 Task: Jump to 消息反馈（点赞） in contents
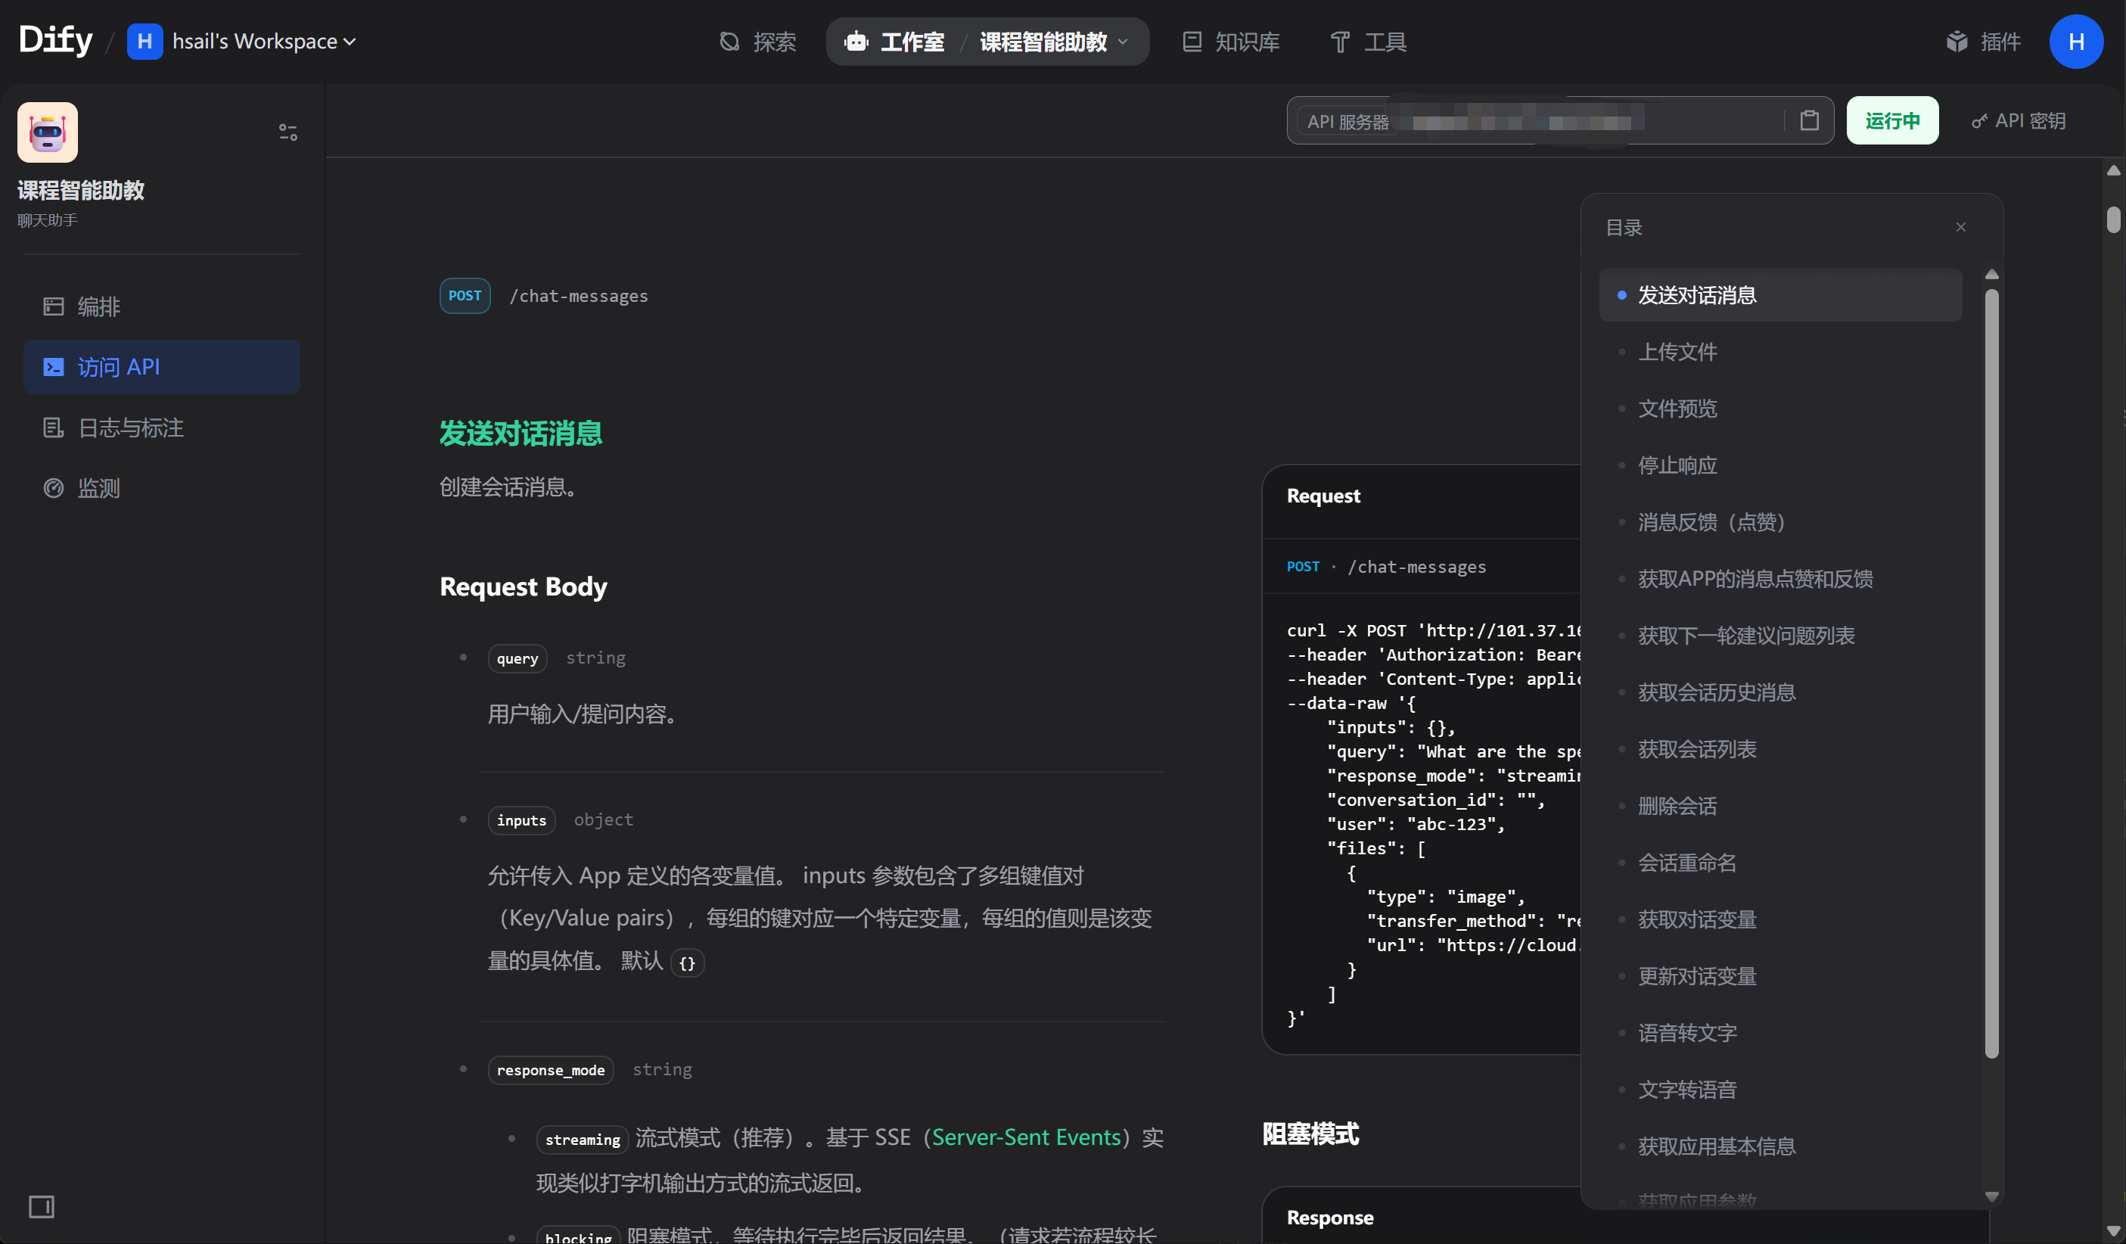1780,521
